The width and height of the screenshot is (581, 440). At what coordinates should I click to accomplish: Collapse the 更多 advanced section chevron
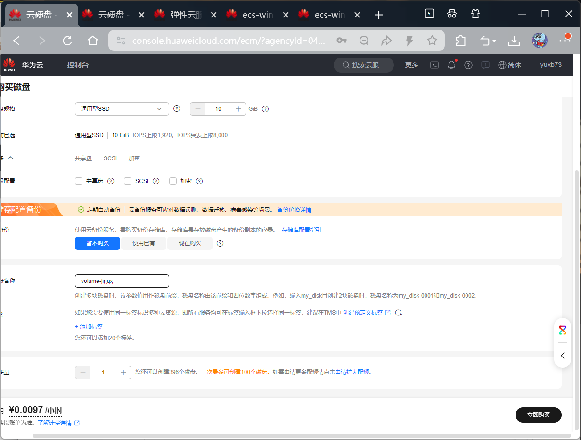(10, 158)
